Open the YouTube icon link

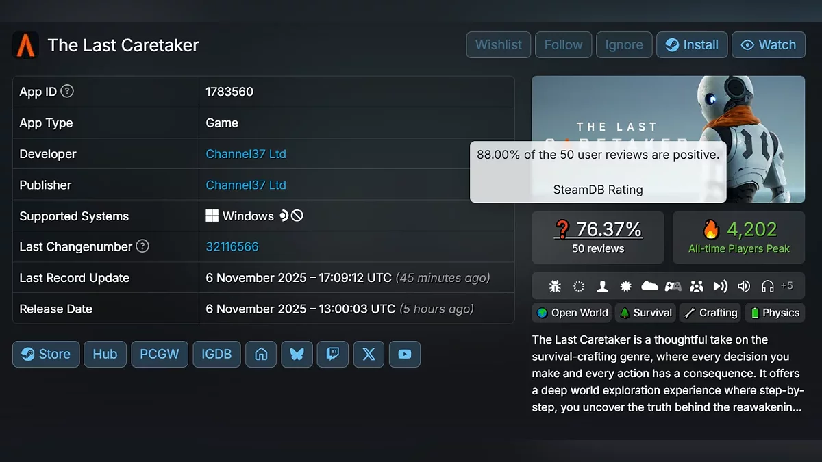(405, 354)
